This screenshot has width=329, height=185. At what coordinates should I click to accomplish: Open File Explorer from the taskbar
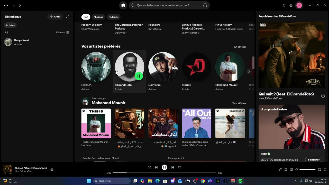150,181
